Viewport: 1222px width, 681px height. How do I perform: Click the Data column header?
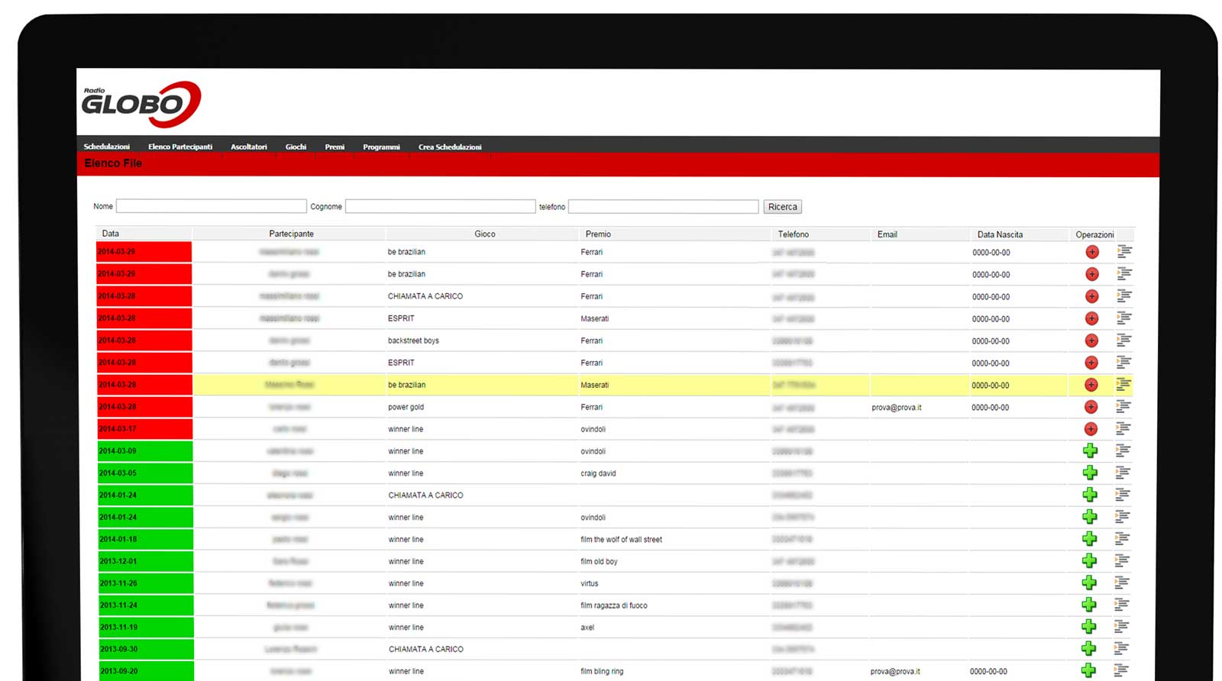click(144, 234)
